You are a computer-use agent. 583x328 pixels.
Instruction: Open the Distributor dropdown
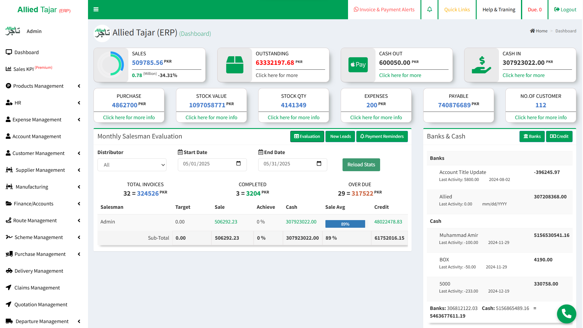[132, 165]
